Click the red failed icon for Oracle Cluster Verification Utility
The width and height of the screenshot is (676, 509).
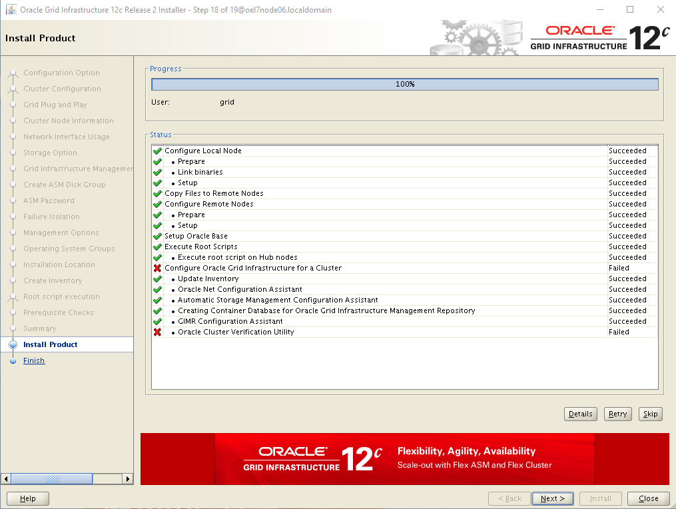(157, 332)
